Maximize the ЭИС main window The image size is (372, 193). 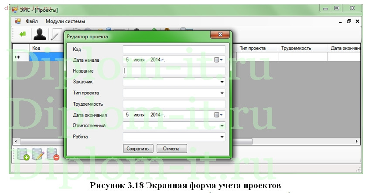336,8
